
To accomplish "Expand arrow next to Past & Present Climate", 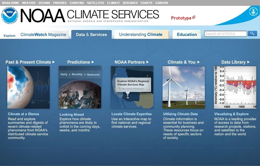I will click(54, 62).
